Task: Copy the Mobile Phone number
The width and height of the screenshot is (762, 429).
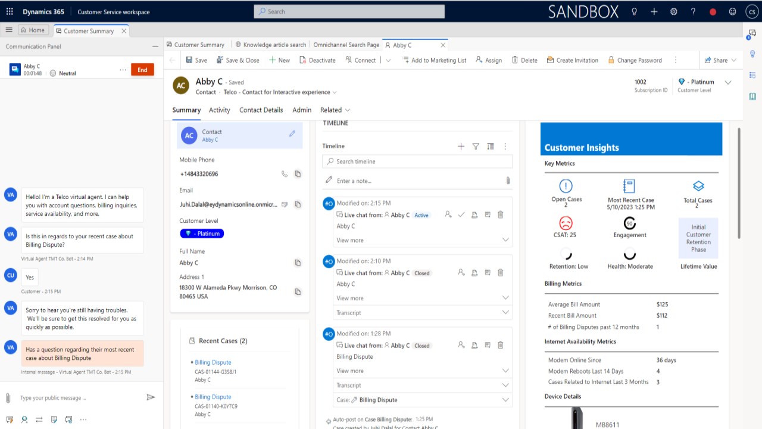Action: 298,174
